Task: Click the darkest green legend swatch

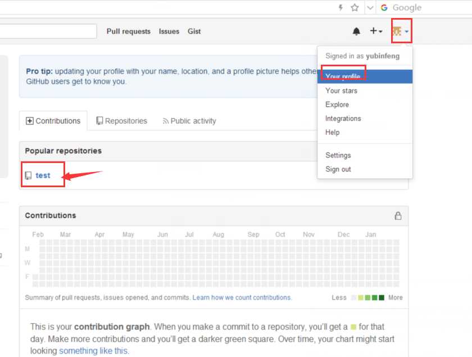Action: click(x=382, y=297)
